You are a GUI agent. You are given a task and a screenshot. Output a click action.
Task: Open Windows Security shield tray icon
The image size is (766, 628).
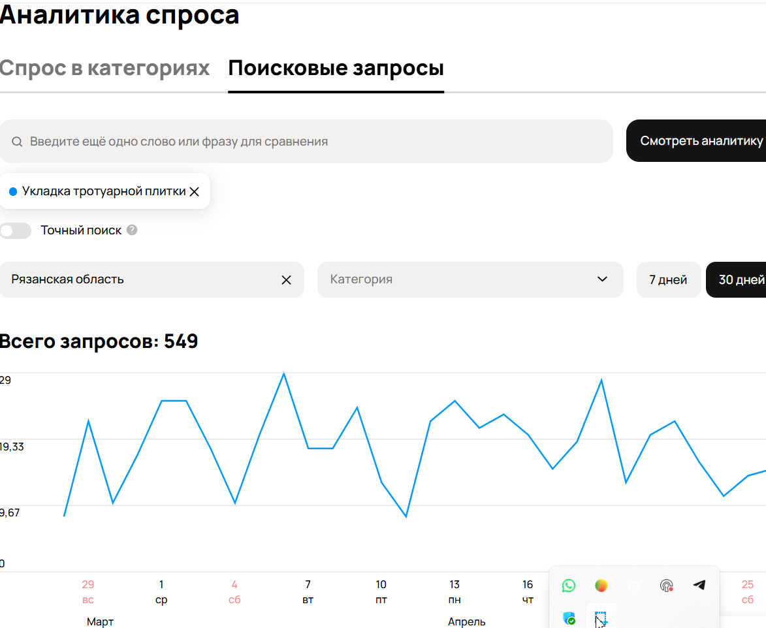pyautogui.click(x=569, y=618)
